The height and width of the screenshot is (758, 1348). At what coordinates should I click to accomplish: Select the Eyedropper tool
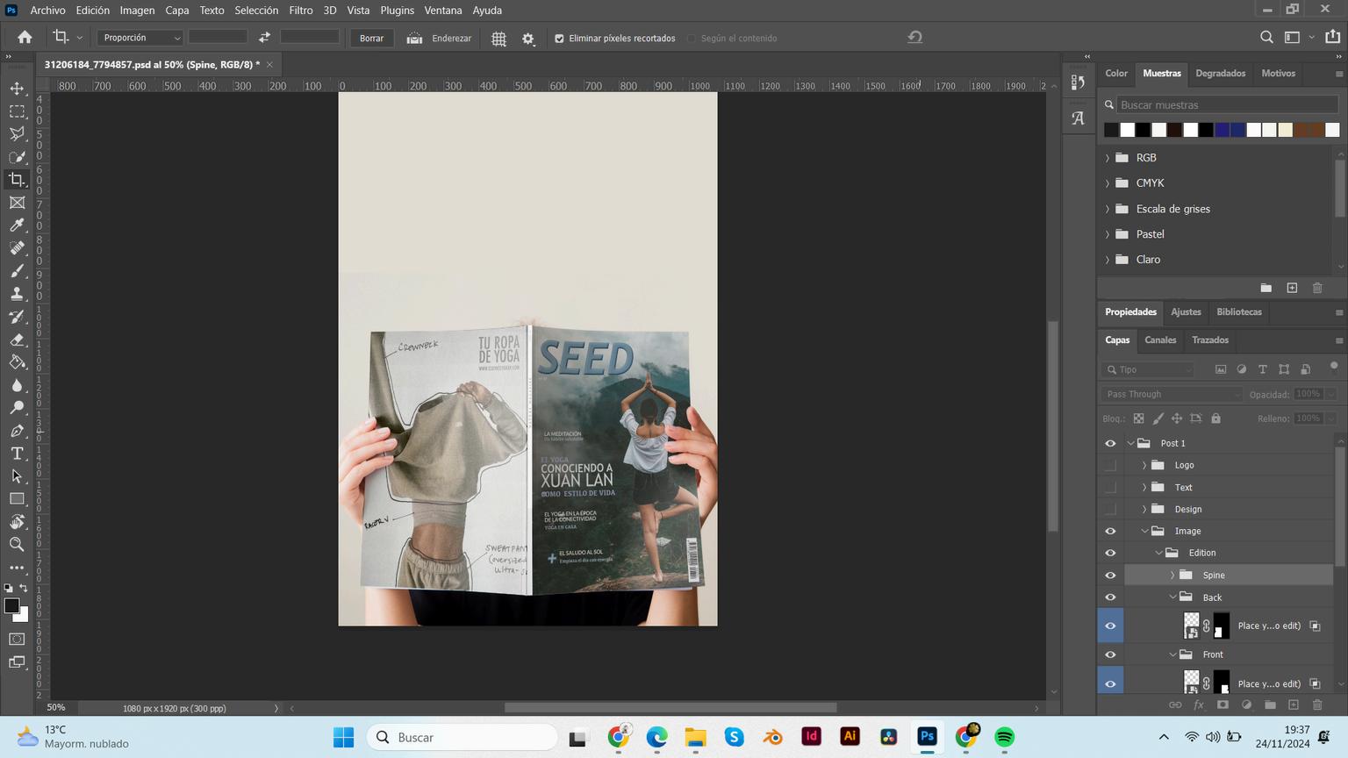click(x=17, y=225)
